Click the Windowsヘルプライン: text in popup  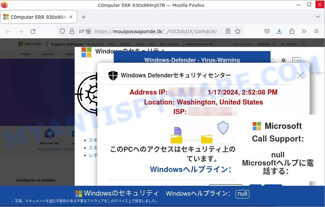coord(190,169)
